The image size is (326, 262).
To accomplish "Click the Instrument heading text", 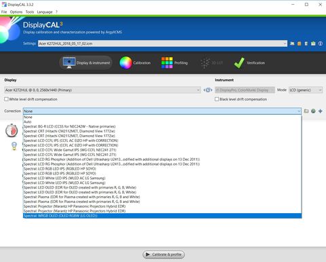I will 224,80.
